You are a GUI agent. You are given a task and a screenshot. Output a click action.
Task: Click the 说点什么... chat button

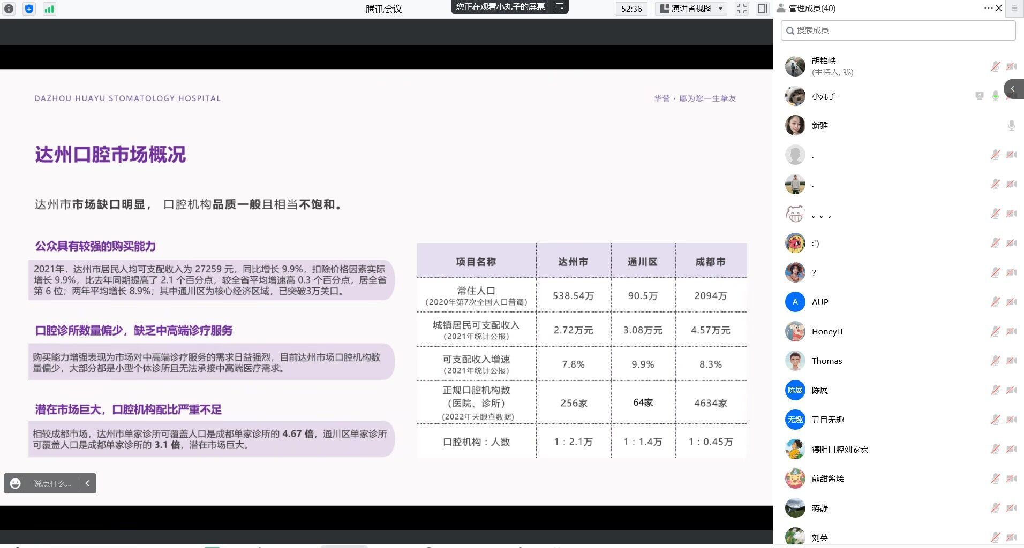click(x=52, y=483)
